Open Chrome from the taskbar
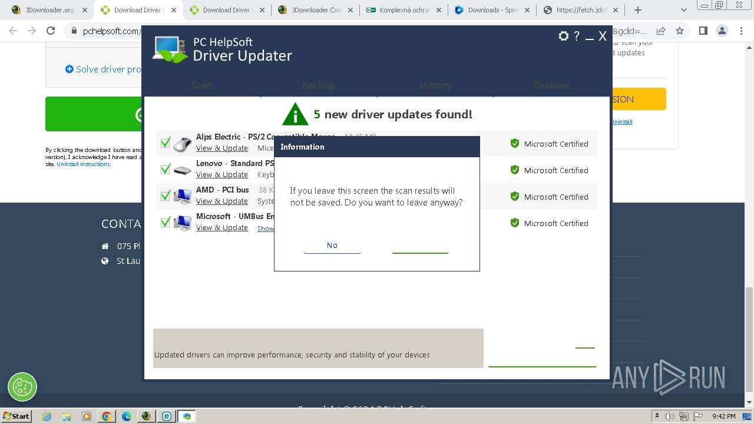Viewport: 754px width, 424px height. [x=106, y=416]
